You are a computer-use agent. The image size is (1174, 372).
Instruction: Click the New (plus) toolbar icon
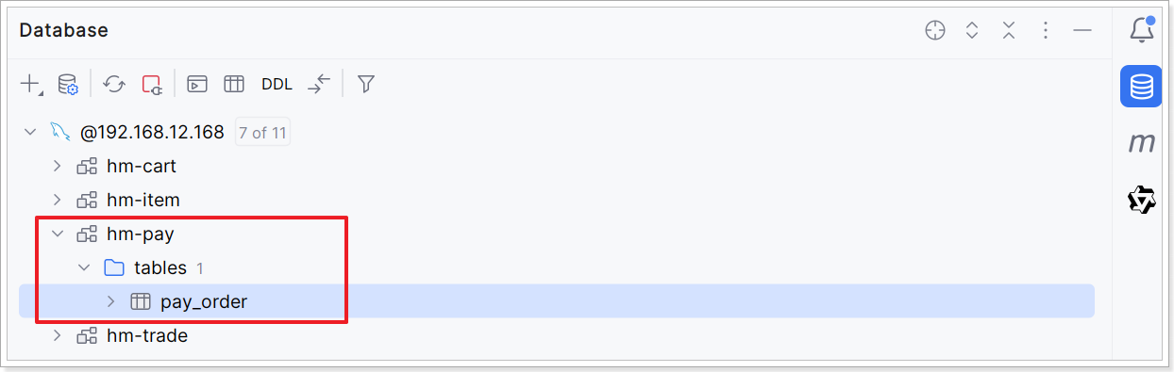30,84
